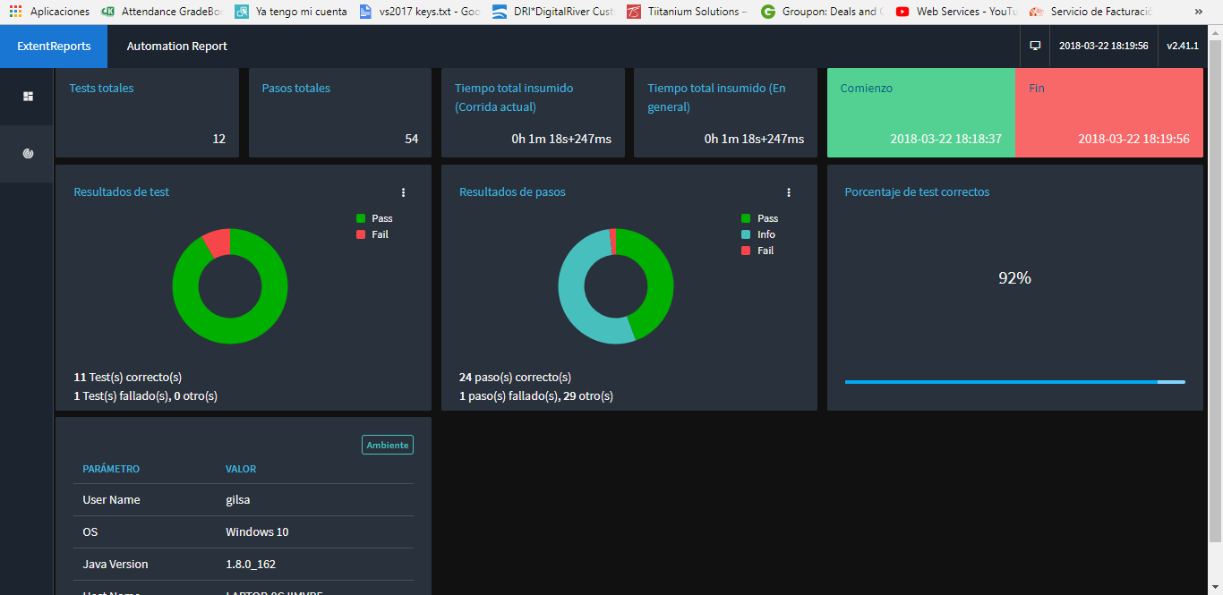The width and height of the screenshot is (1223, 595).
Task: Toggle Fail legend in Resultados de test
Action: (372, 234)
